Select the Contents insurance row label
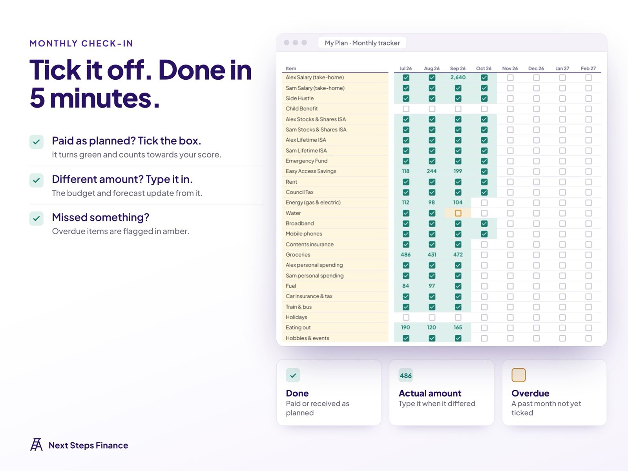The image size is (628, 471). (x=310, y=244)
